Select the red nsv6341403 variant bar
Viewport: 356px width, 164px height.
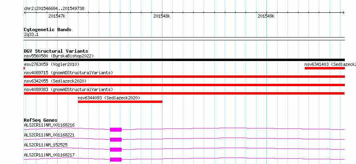[325, 68]
